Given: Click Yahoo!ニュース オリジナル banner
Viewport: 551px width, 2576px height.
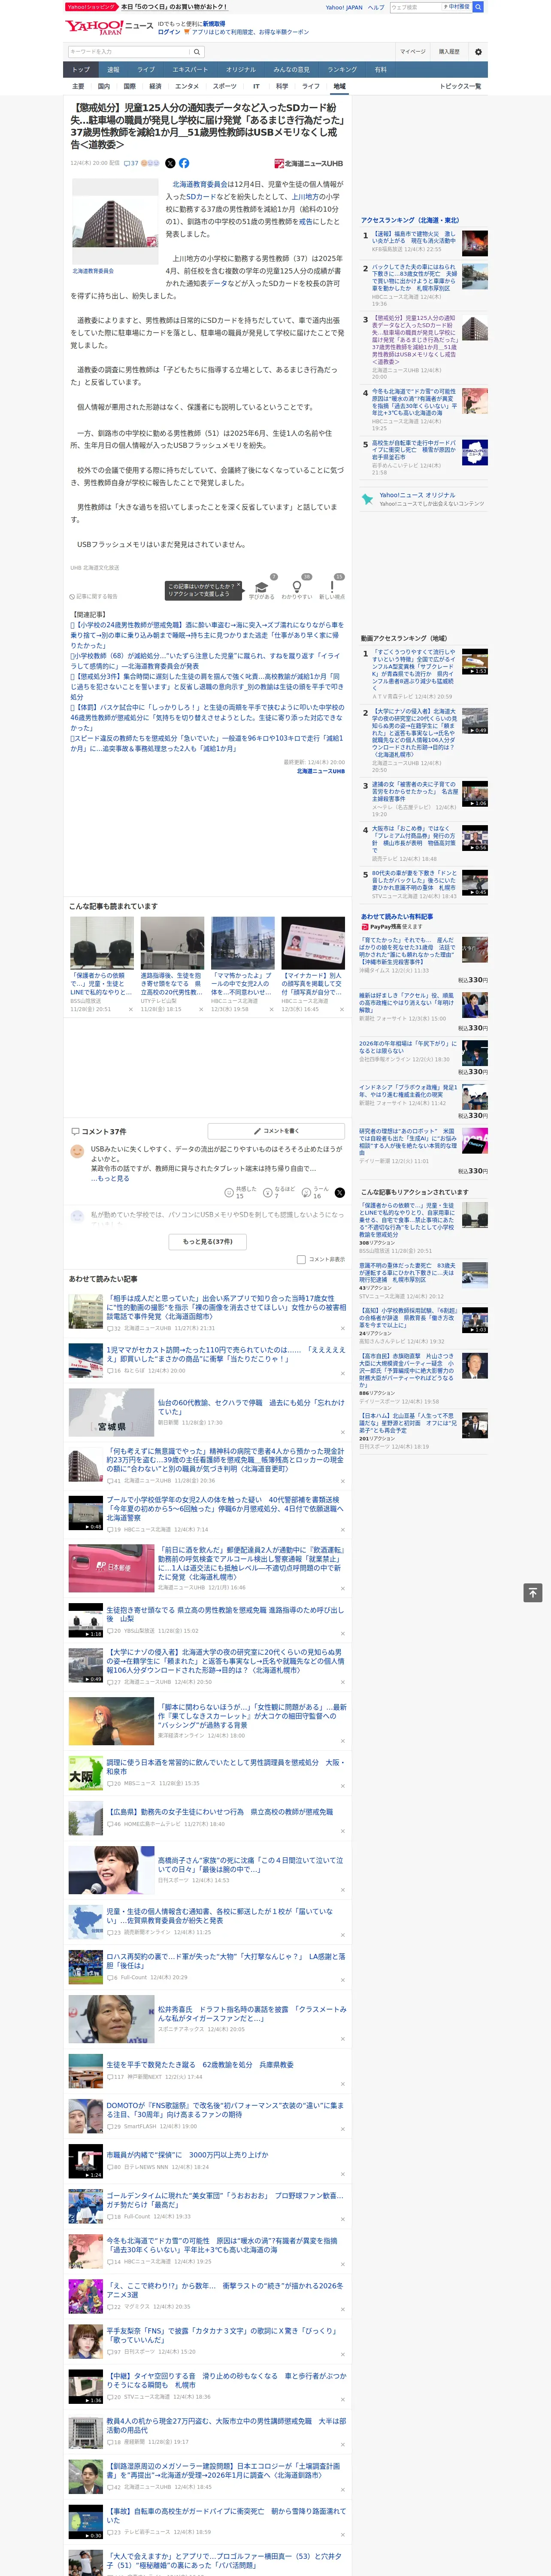Looking at the screenshot, I should (x=424, y=499).
